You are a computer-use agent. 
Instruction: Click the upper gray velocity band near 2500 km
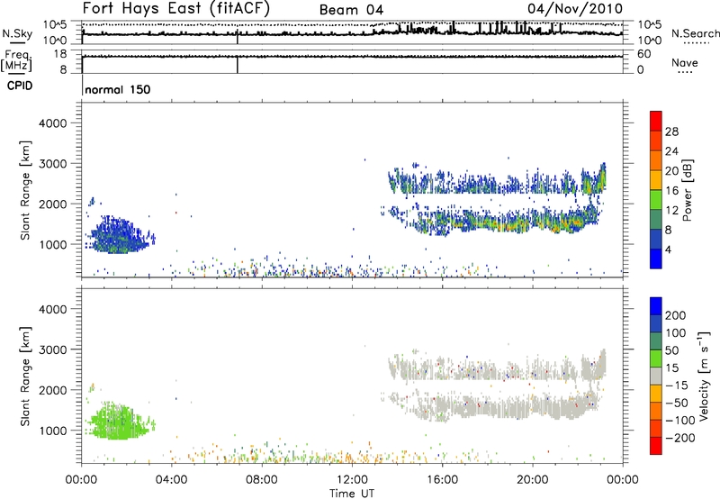click(x=496, y=367)
